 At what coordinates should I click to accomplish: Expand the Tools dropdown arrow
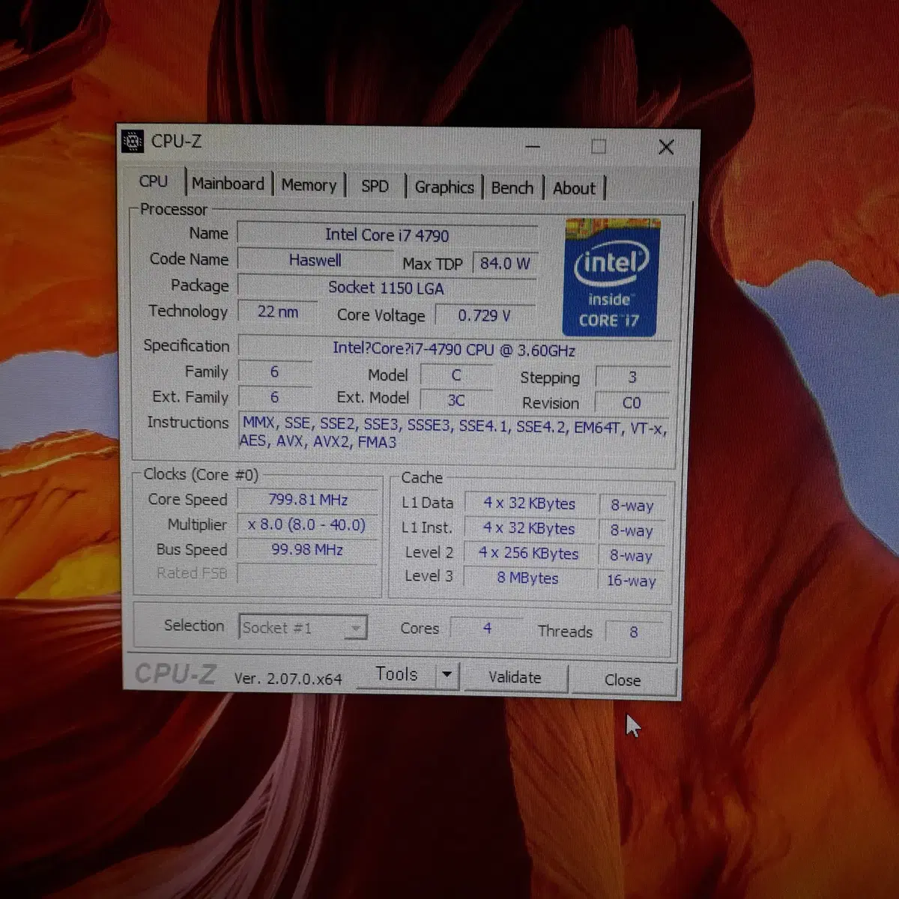[x=447, y=675]
